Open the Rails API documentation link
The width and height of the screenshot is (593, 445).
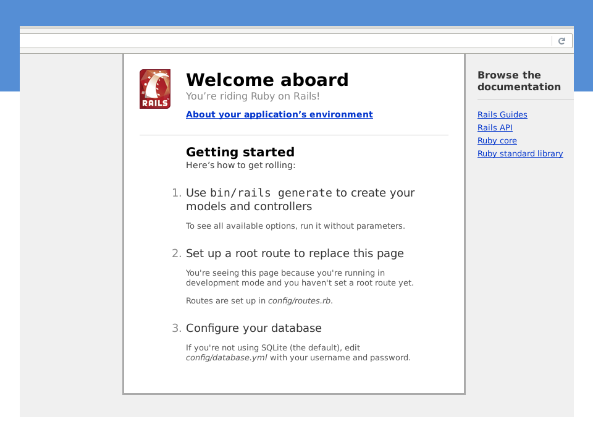click(495, 127)
